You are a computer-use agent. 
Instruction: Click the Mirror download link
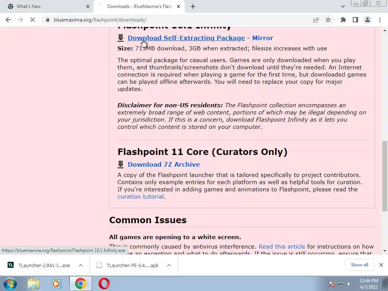(x=263, y=38)
